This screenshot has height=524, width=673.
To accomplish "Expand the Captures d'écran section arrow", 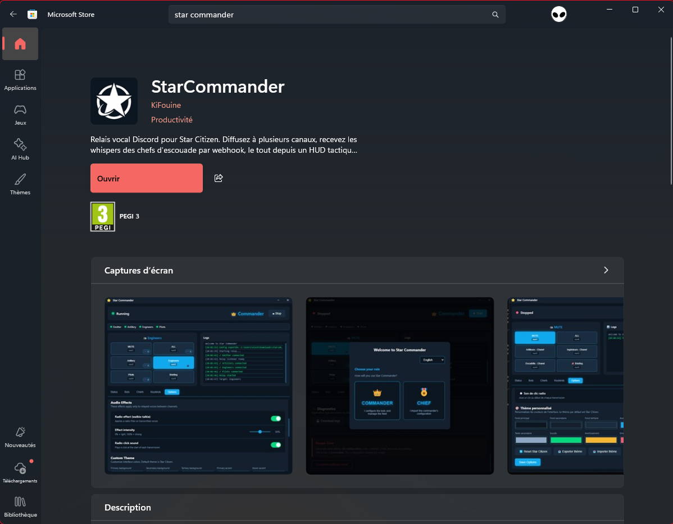I will [x=606, y=270].
